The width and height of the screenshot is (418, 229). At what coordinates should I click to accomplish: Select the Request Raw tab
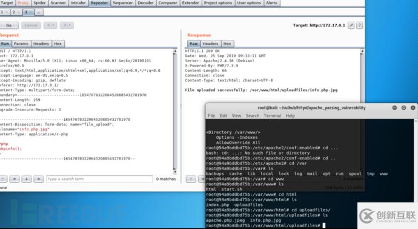(5, 44)
